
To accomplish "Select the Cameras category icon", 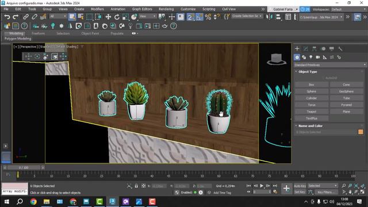I will coord(318,57).
